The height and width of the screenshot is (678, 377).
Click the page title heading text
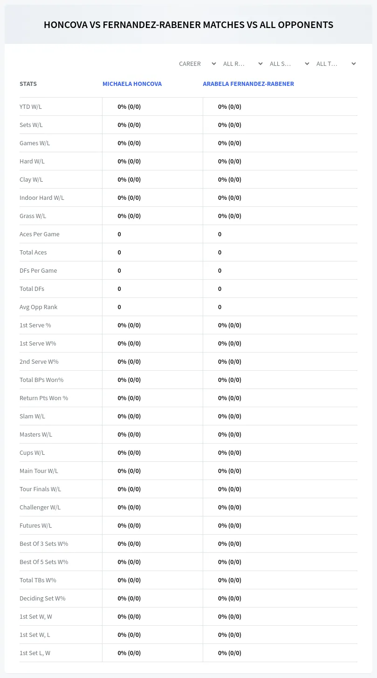tap(188, 25)
